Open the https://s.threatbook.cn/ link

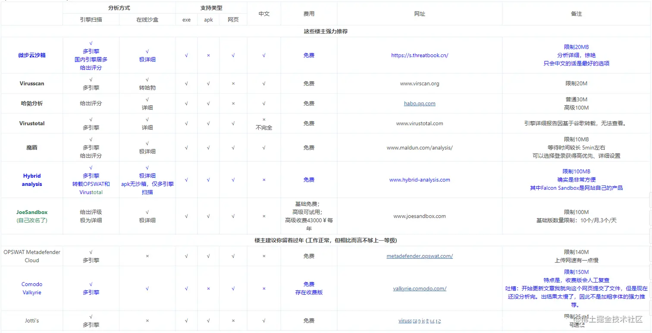tap(420, 55)
